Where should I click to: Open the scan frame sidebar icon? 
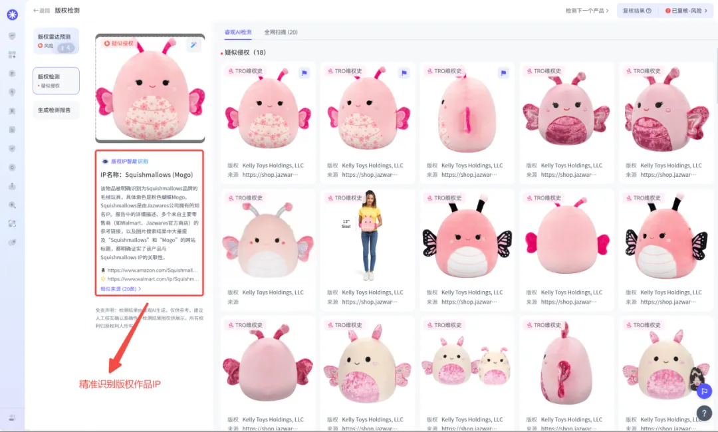(x=13, y=224)
